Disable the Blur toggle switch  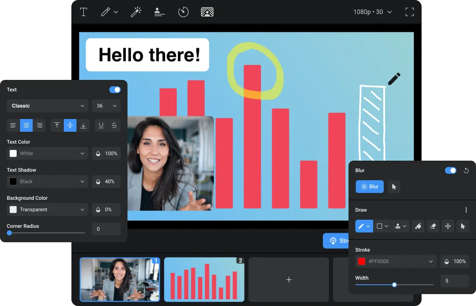coord(450,170)
